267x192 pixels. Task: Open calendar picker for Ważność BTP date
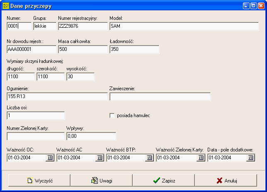(x=150, y=157)
